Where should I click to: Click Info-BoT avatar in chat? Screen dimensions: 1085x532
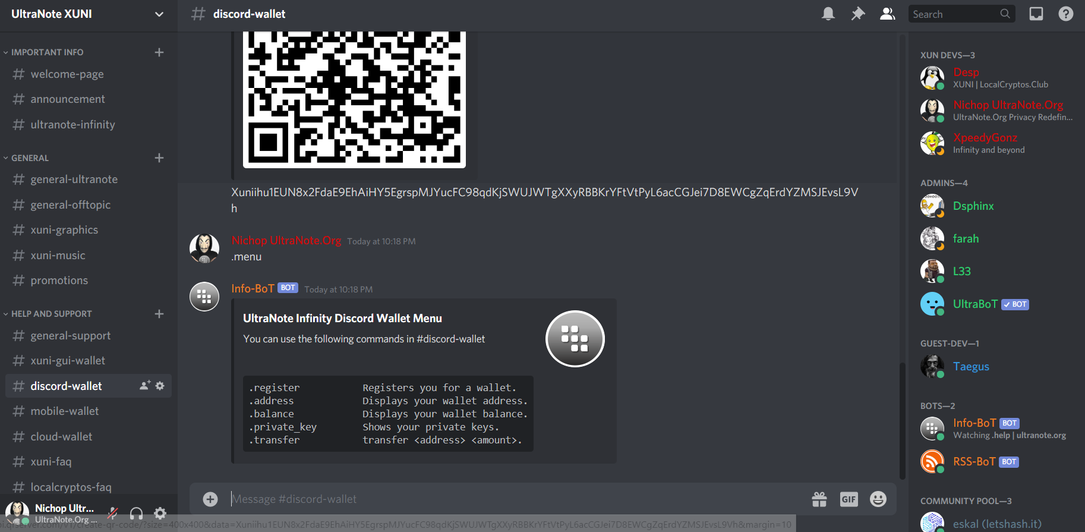pyautogui.click(x=204, y=297)
